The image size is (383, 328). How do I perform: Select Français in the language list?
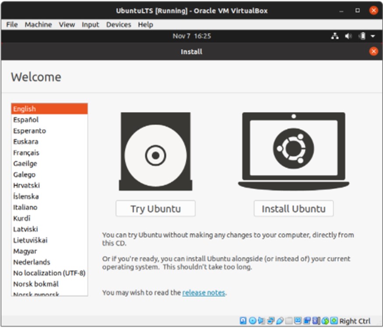point(49,152)
